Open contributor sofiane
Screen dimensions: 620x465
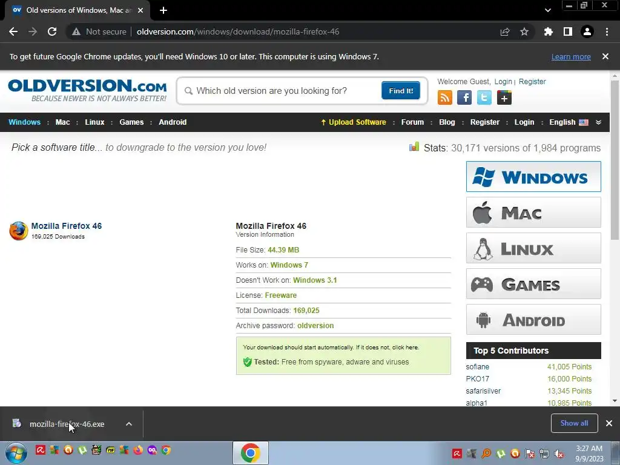pyautogui.click(x=477, y=366)
